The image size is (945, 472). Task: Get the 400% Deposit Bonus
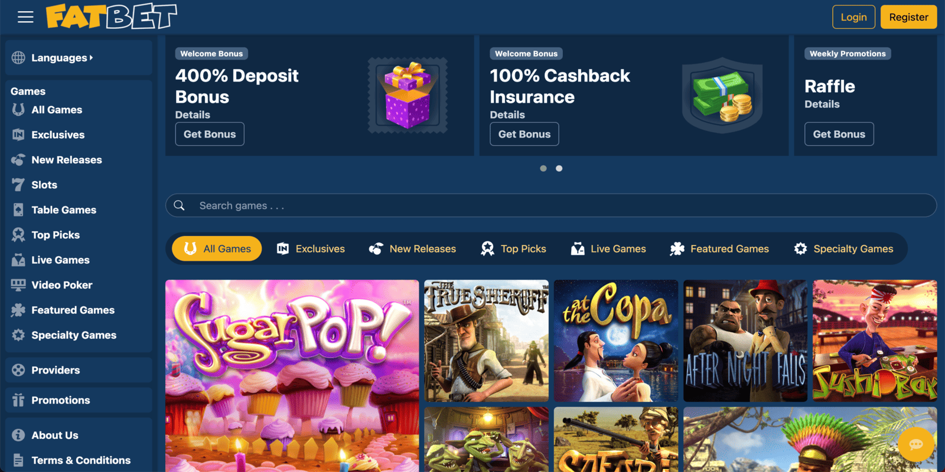[210, 134]
